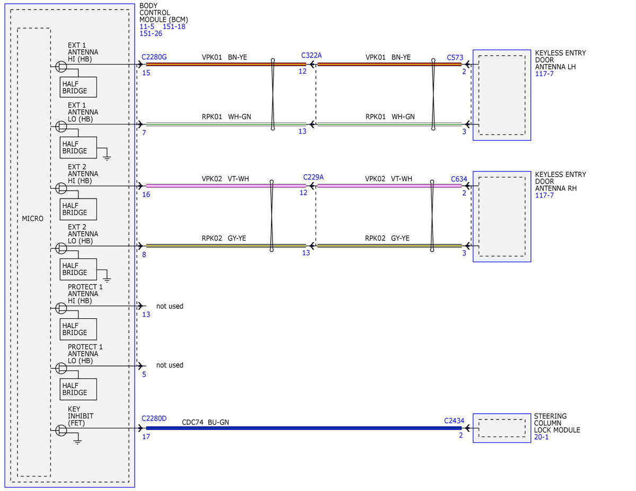Click connector link C2280G
636x491 pixels.
154,57
